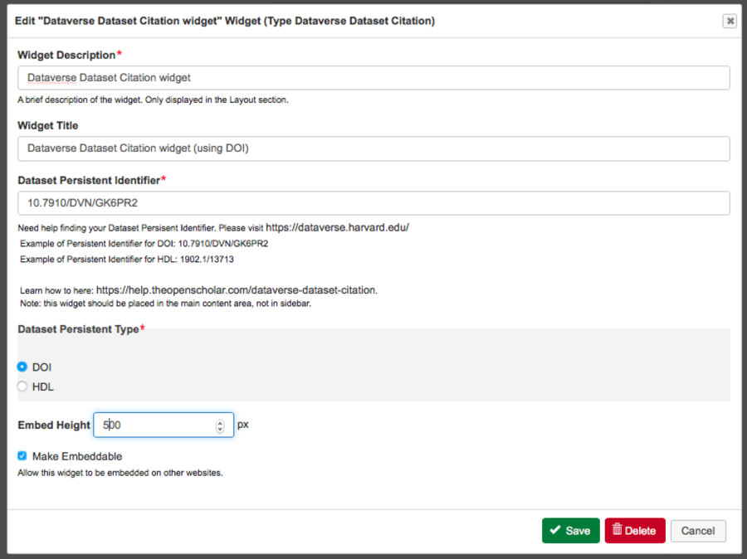The height and width of the screenshot is (559, 747).
Task: Select the DOI radio button
Action: click(22, 367)
